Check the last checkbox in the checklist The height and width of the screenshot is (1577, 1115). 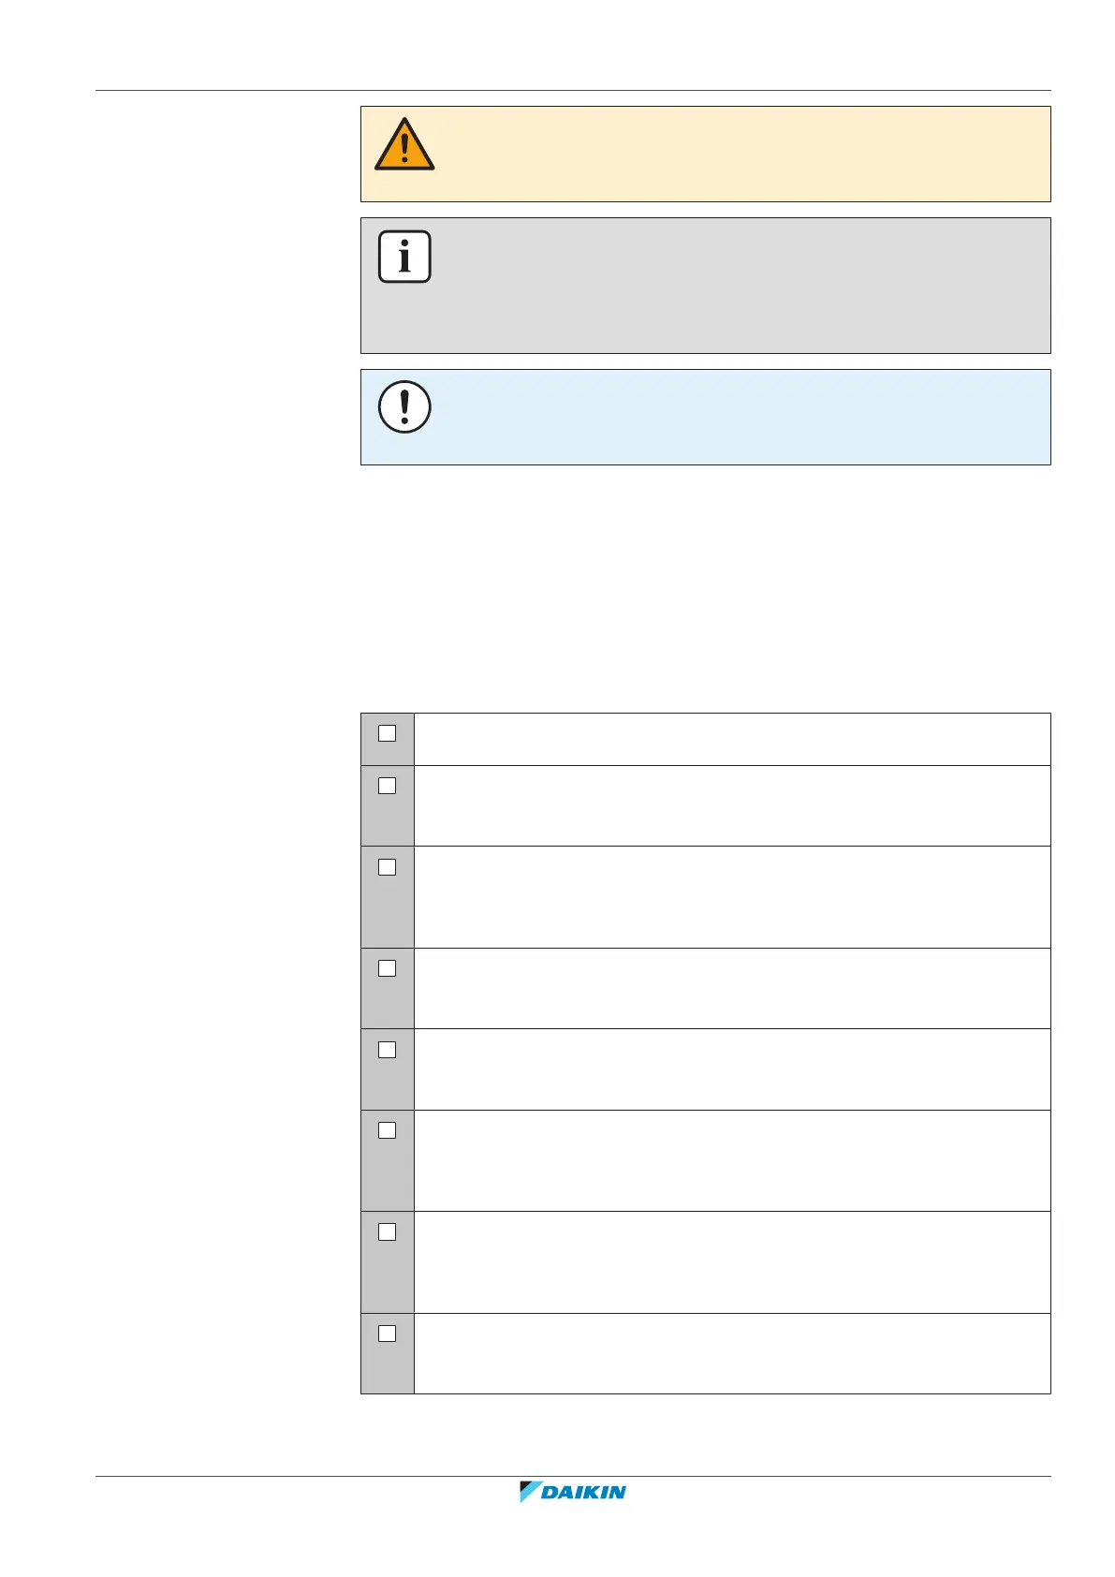(x=387, y=1334)
